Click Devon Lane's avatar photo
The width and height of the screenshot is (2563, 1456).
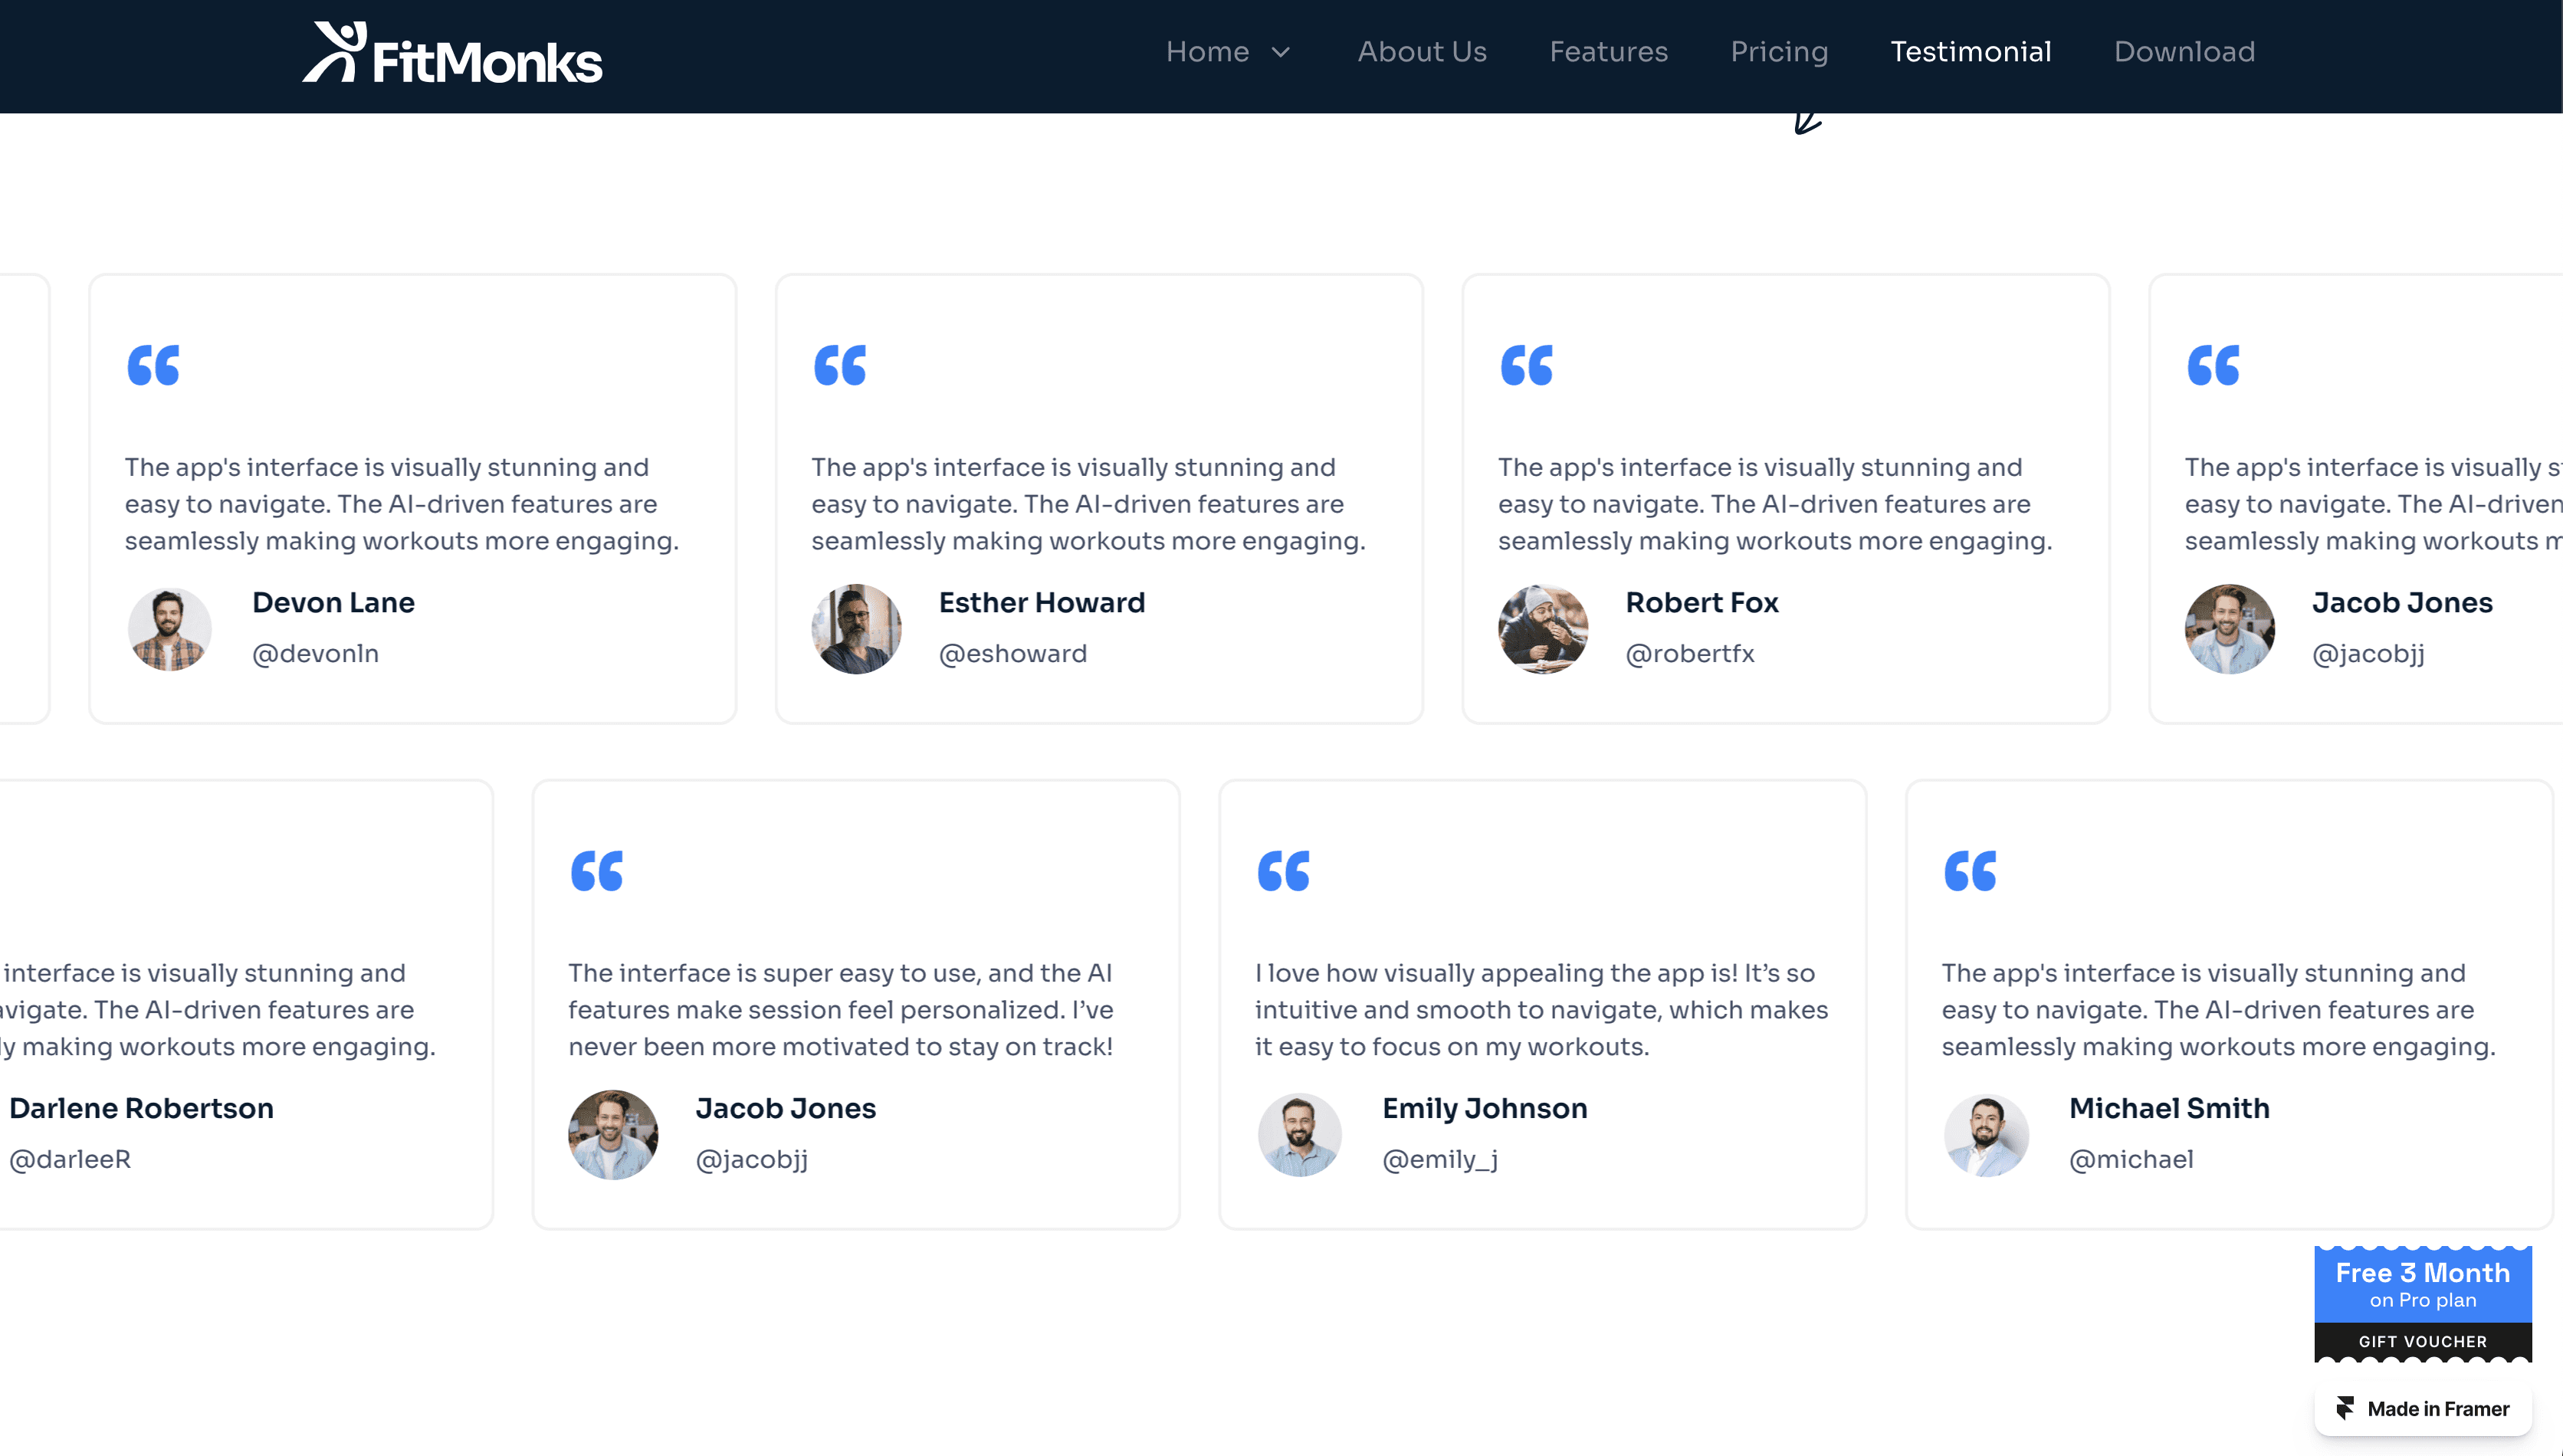point(169,629)
